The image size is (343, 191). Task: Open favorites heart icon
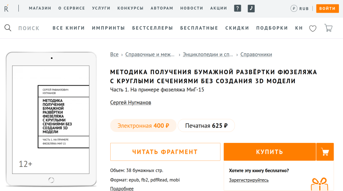pyautogui.click(x=313, y=29)
